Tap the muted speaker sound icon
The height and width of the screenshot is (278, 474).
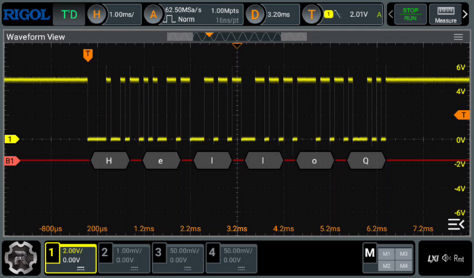446,258
